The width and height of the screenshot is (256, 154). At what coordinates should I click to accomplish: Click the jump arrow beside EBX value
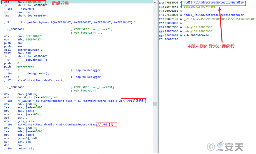(x=181, y=7)
